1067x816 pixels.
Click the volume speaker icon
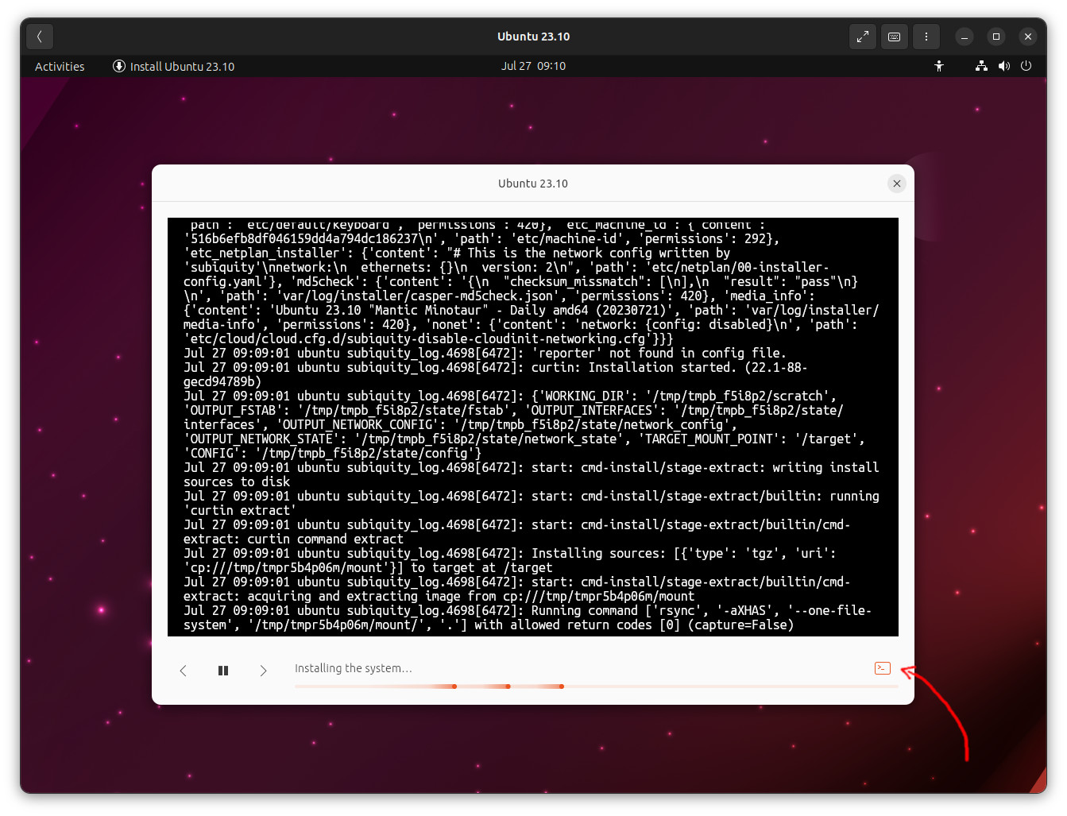[x=1003, y=66]
